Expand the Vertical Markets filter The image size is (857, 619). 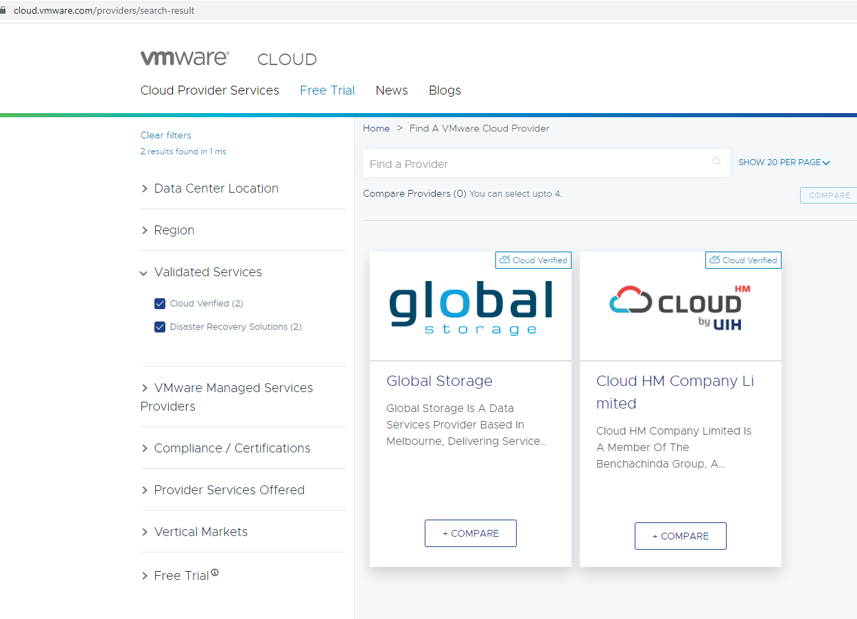(194, 532)
